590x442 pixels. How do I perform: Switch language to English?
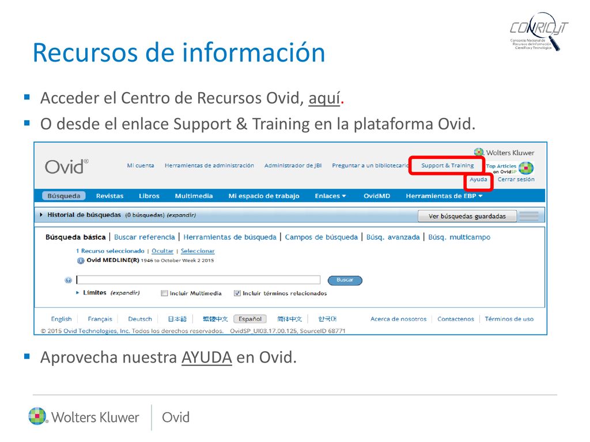pos(61,319)
